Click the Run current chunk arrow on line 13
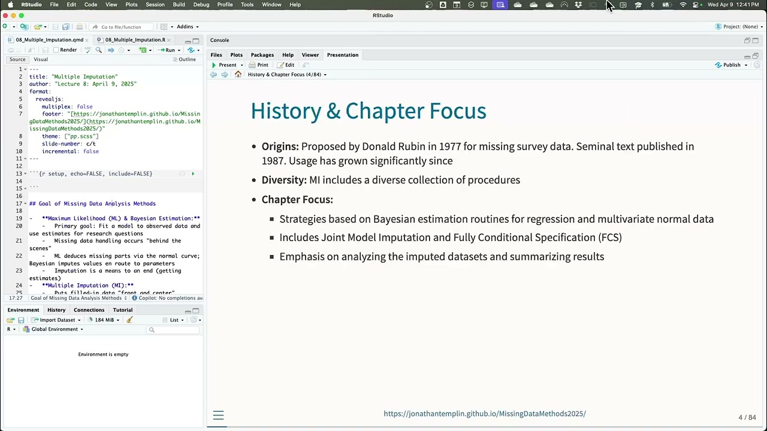This screenshot has width=767, height=431. (193, 174)
